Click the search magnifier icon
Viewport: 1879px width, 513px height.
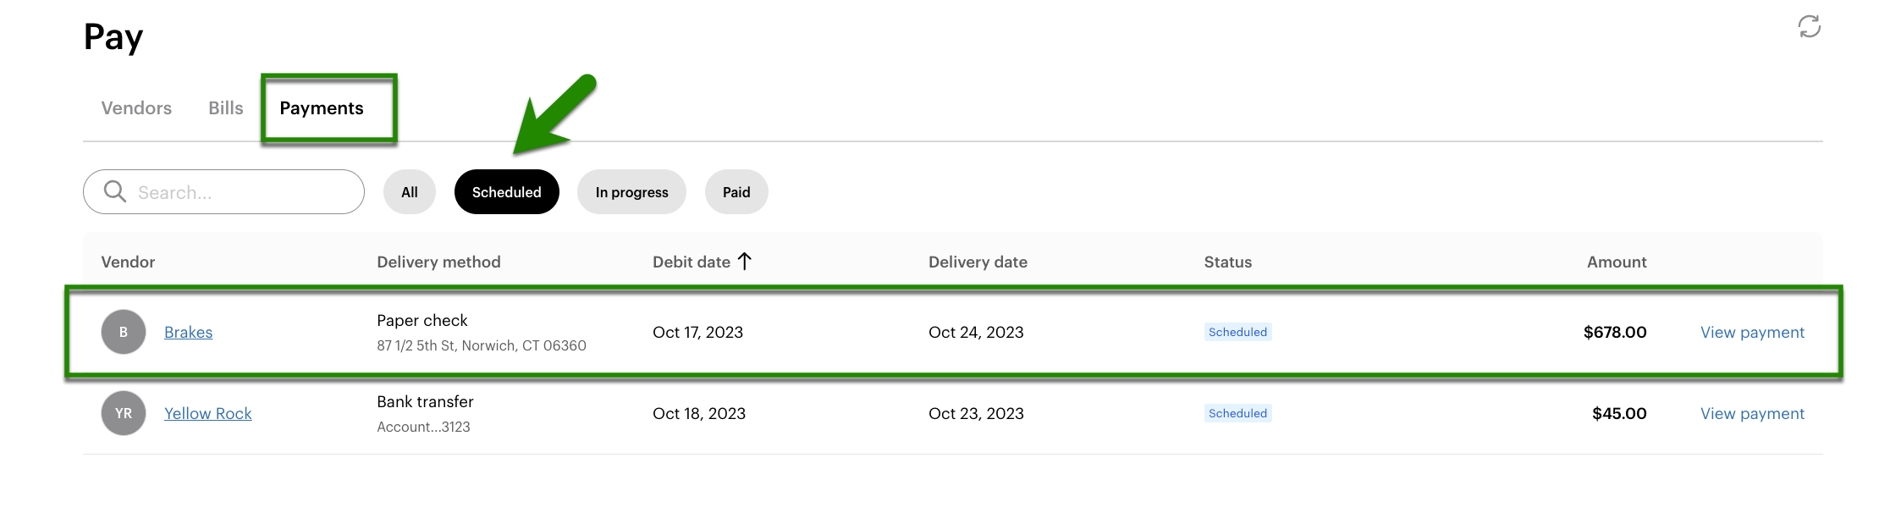(x=114, y=191)
